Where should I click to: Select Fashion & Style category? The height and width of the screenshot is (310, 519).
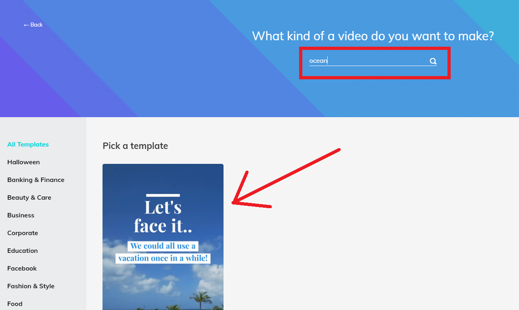(31, 286)
